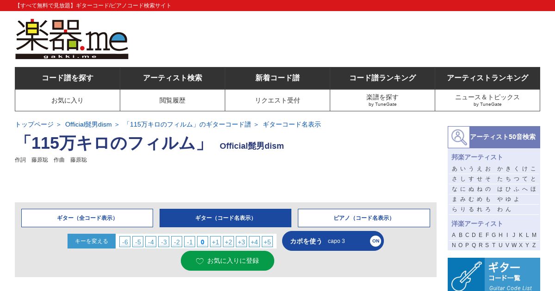Select key change +4
Viewport: 555px width, 291px height.
tap(254, 242)
